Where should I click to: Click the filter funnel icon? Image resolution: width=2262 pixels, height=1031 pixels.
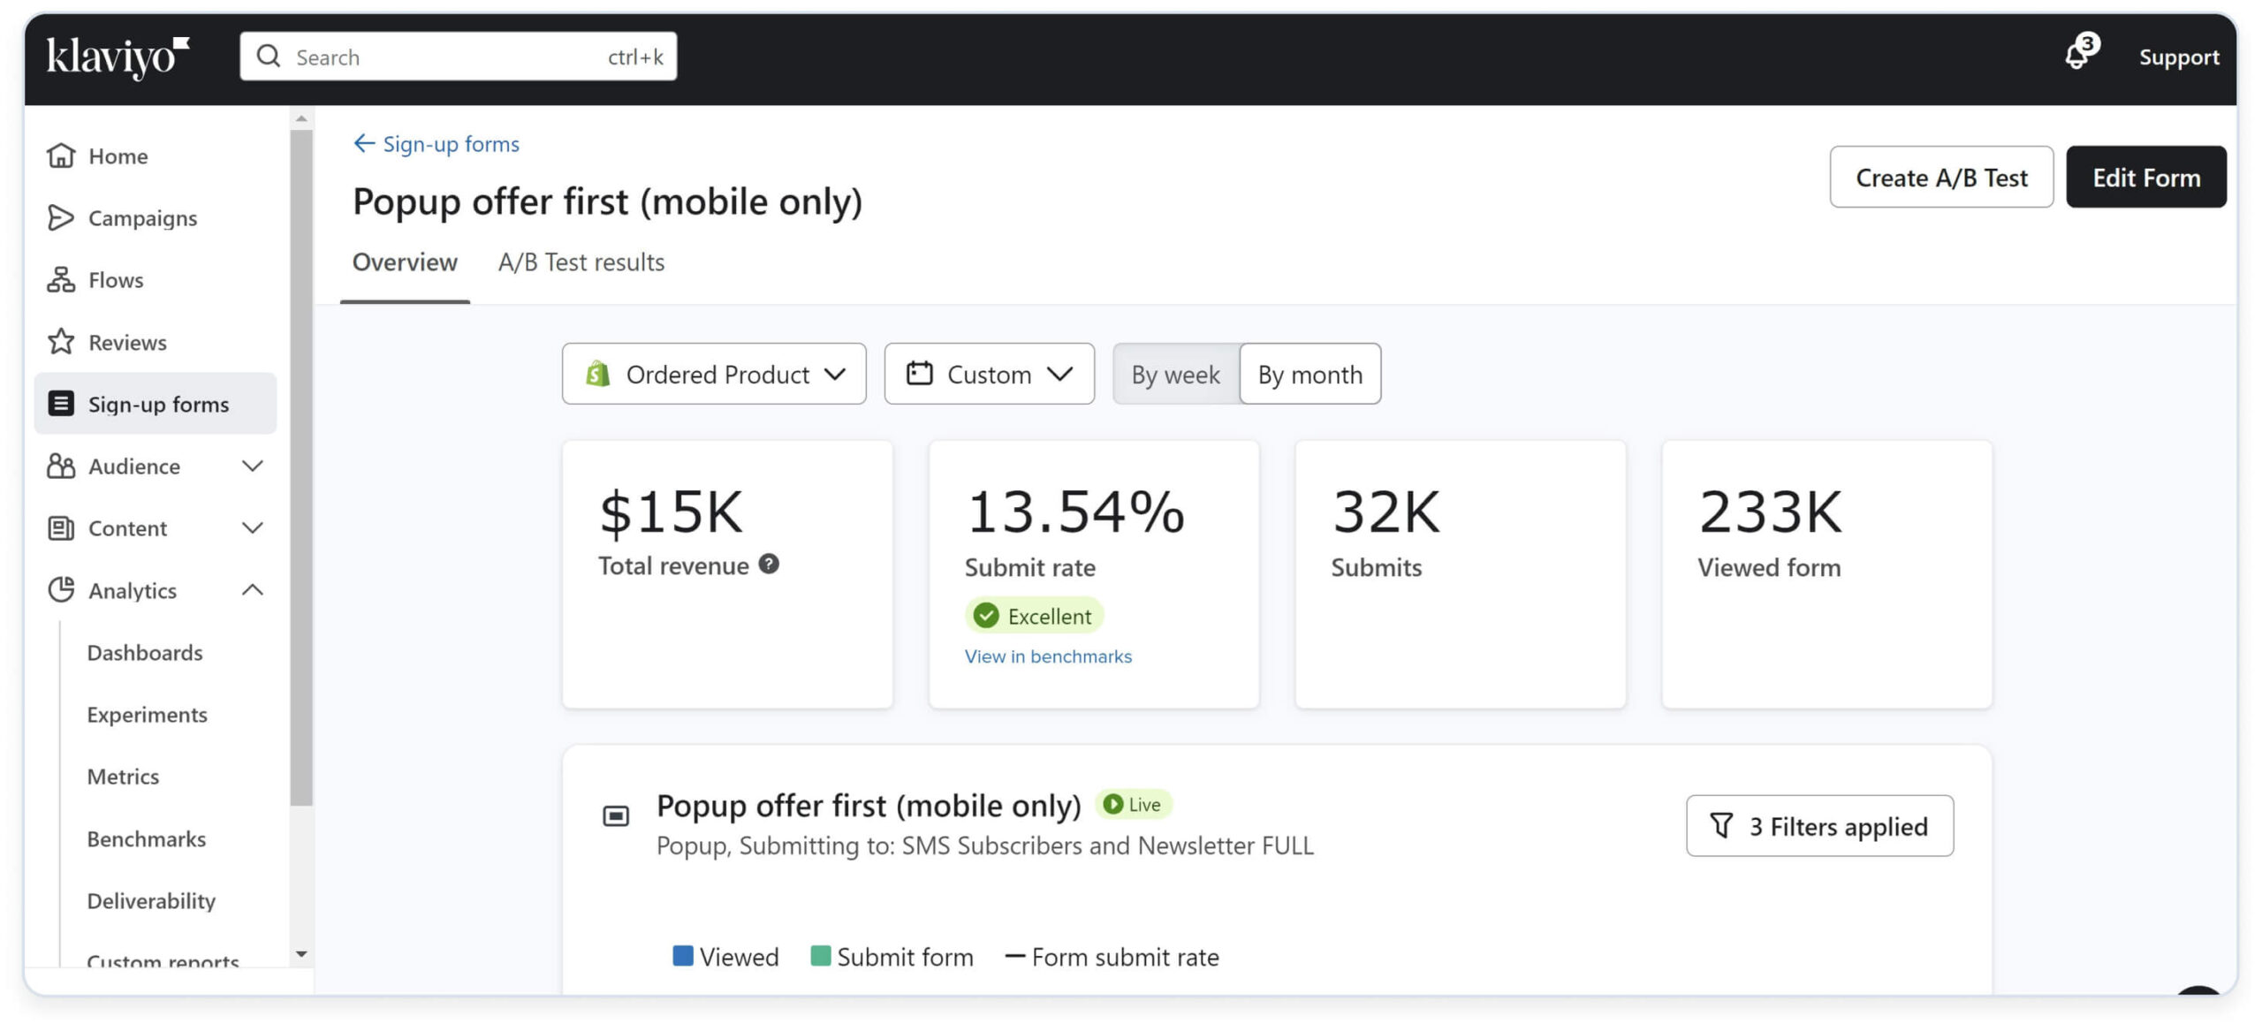(x=1720, y=825)
